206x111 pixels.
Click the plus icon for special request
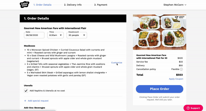(25, 101)
